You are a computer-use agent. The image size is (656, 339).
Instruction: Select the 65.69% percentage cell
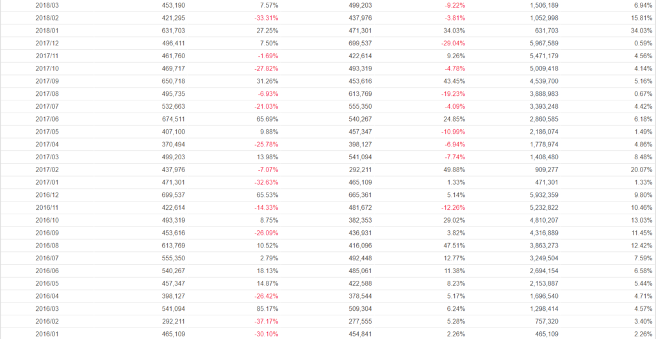point(266,119)
